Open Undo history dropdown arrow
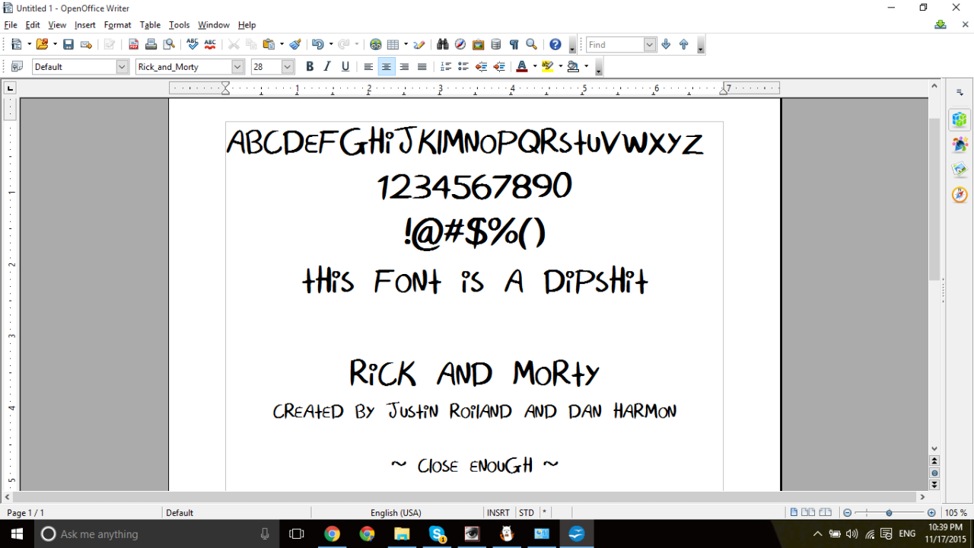The height and width of the screenshot is (548, 974). pos(330,45)
